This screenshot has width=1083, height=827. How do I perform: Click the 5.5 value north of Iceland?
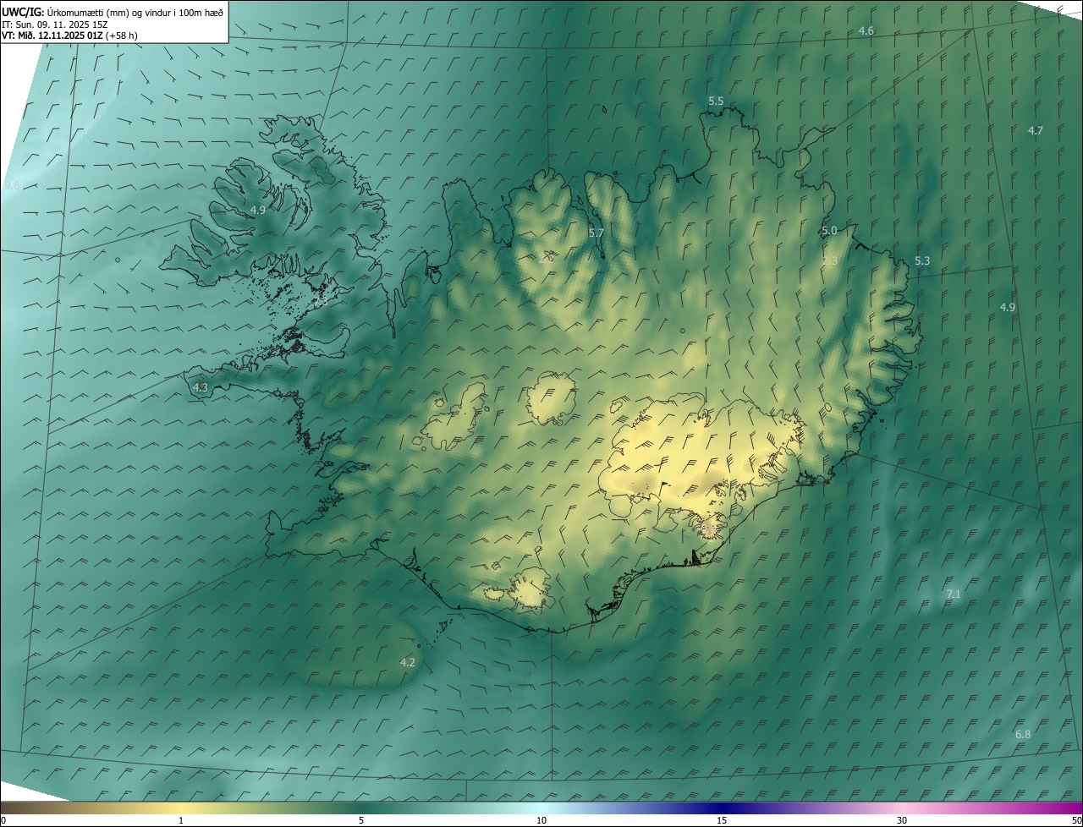pos(716,101)
